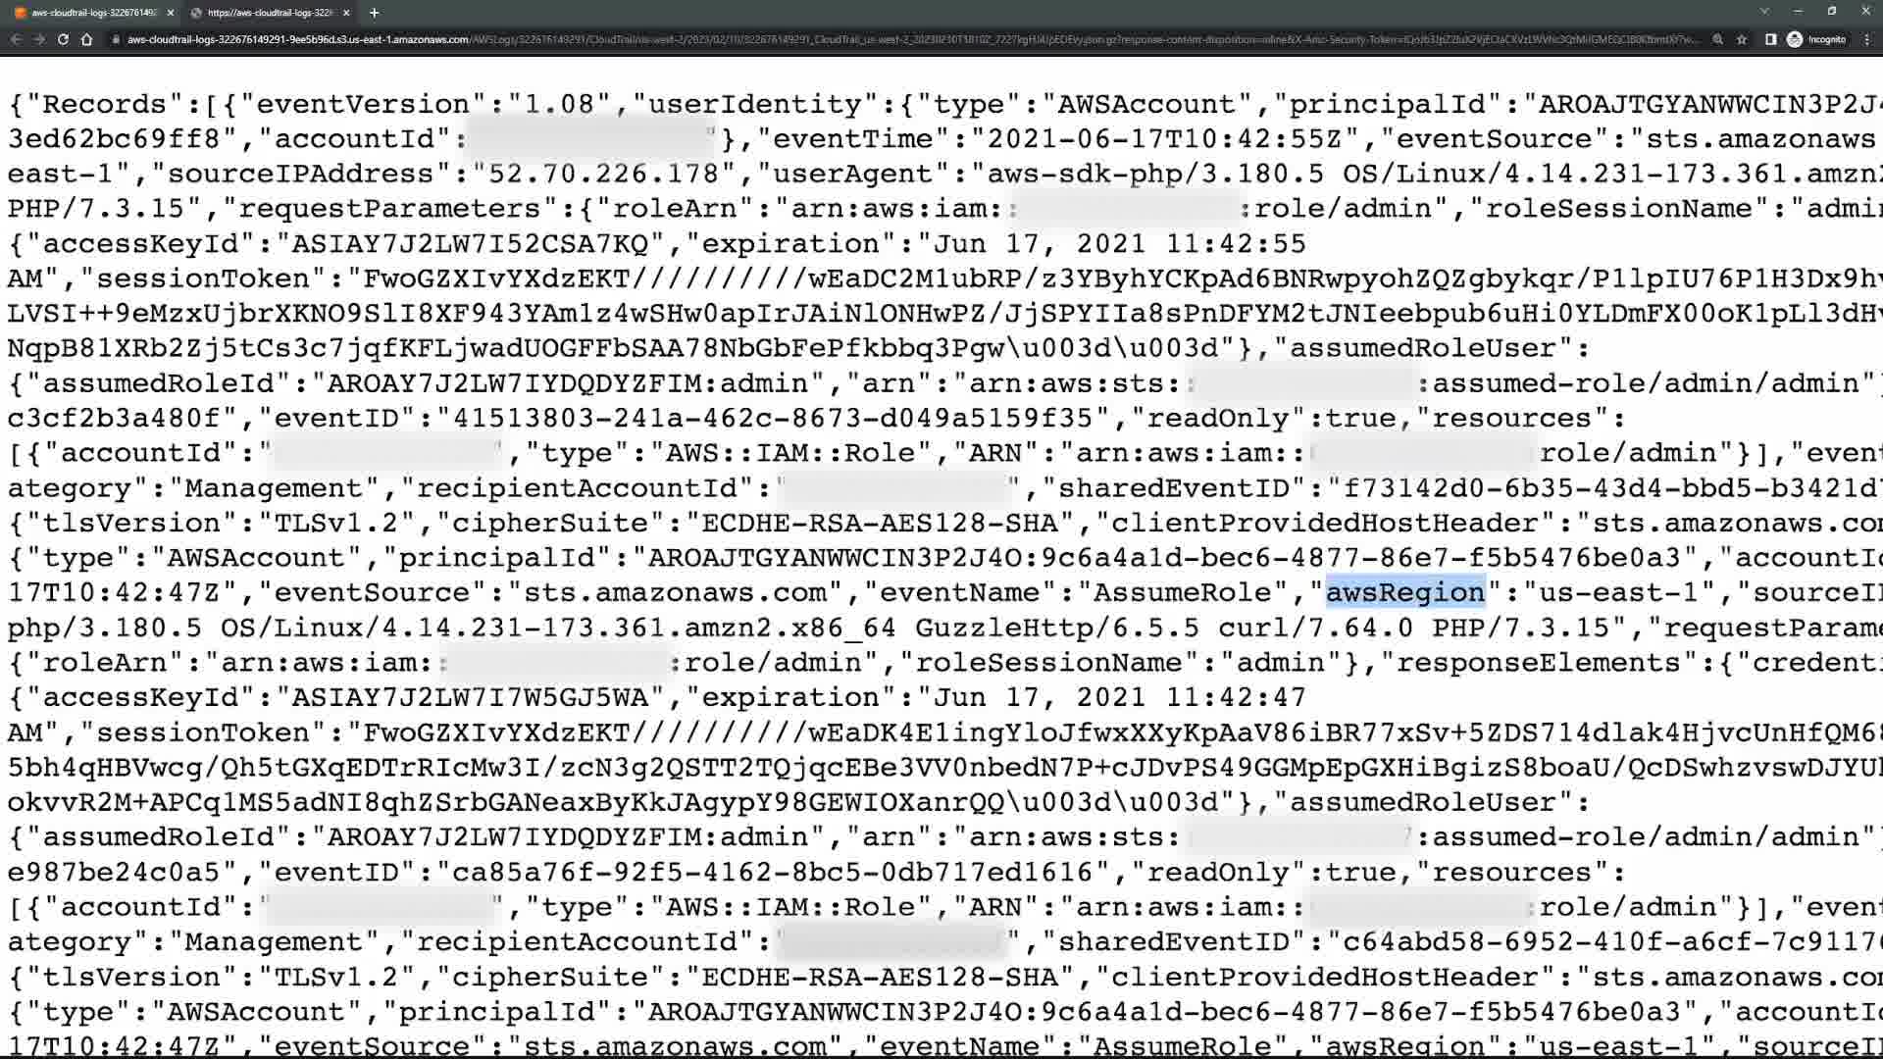1883x1059 pixels.
Task: Switch to first aws-cloudtrail-logs tab
Action: coord(86,13)
